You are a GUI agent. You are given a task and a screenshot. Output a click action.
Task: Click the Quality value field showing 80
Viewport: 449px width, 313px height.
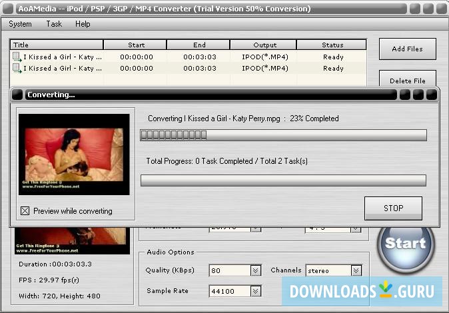[x=230, y=270]
